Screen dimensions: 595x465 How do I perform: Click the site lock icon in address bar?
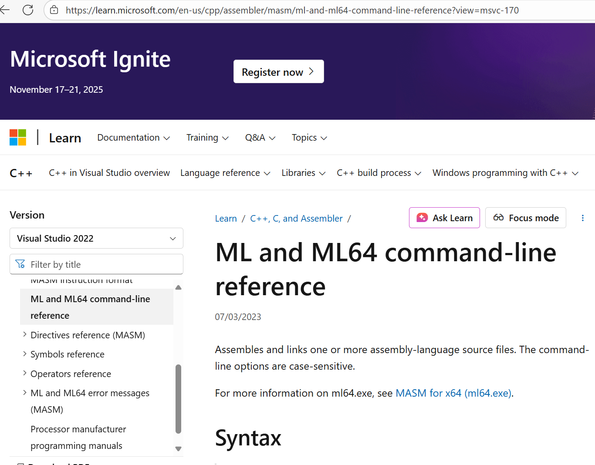click(x=54, y=10)
